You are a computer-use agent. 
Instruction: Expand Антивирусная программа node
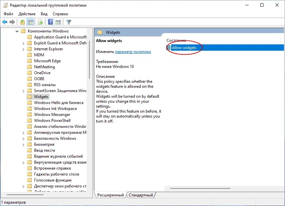coord(23,133)
